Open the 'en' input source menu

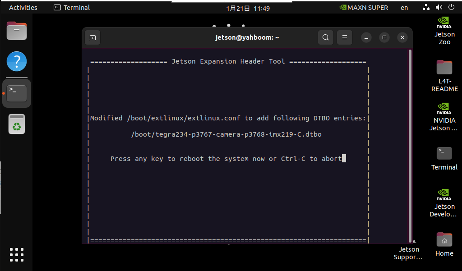click(x=404, y=8)
